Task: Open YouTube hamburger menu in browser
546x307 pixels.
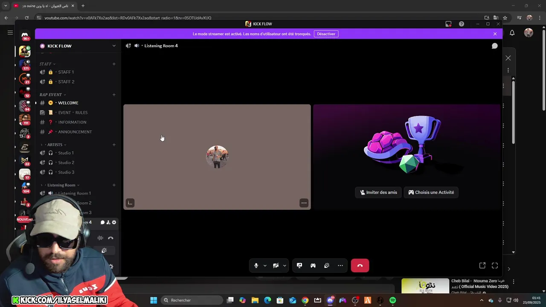Action: pos(10,32)
